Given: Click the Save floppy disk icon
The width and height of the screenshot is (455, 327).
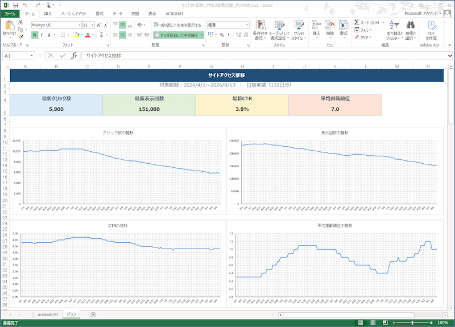Looking at the screenshot, I should 16,5.
